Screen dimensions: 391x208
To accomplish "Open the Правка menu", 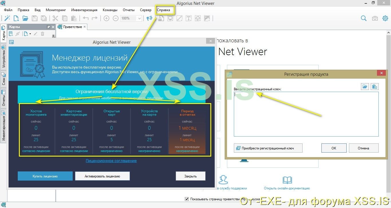I will (x=23, y=10).
